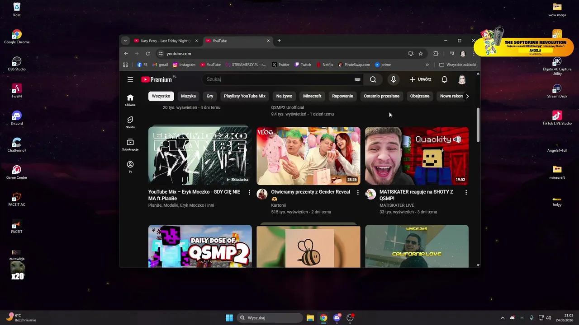Switch to the Katy Perry tab

tap(163, 41)
